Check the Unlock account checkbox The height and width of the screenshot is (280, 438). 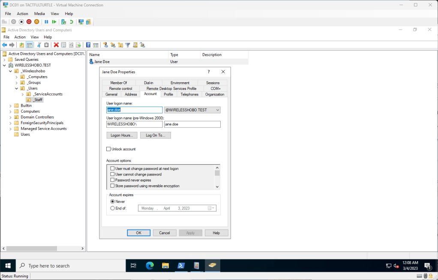[108, 149]
